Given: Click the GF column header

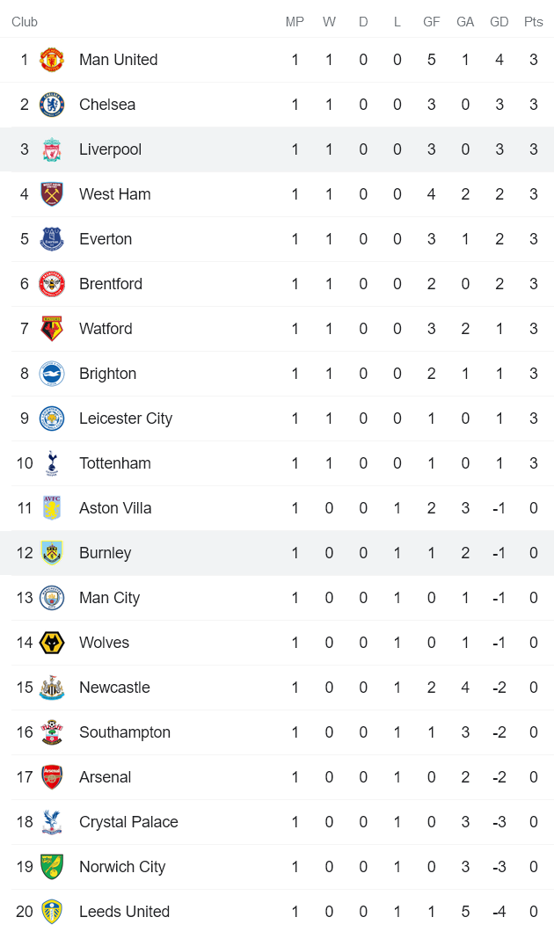Looking at the screenshot, I should 431,22.
